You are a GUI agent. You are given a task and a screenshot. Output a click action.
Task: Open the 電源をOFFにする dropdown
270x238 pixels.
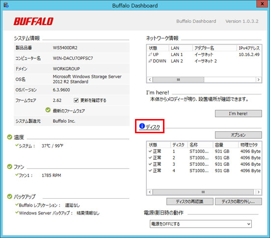[201, 224]
